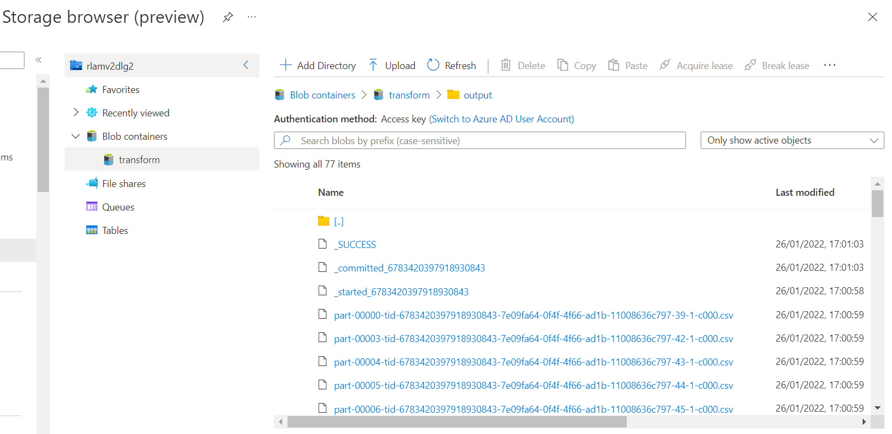Image resolution: width=892 pixels, height=434 pixels.
Task: Sort by the Last modified column
Action: (805, 193)
